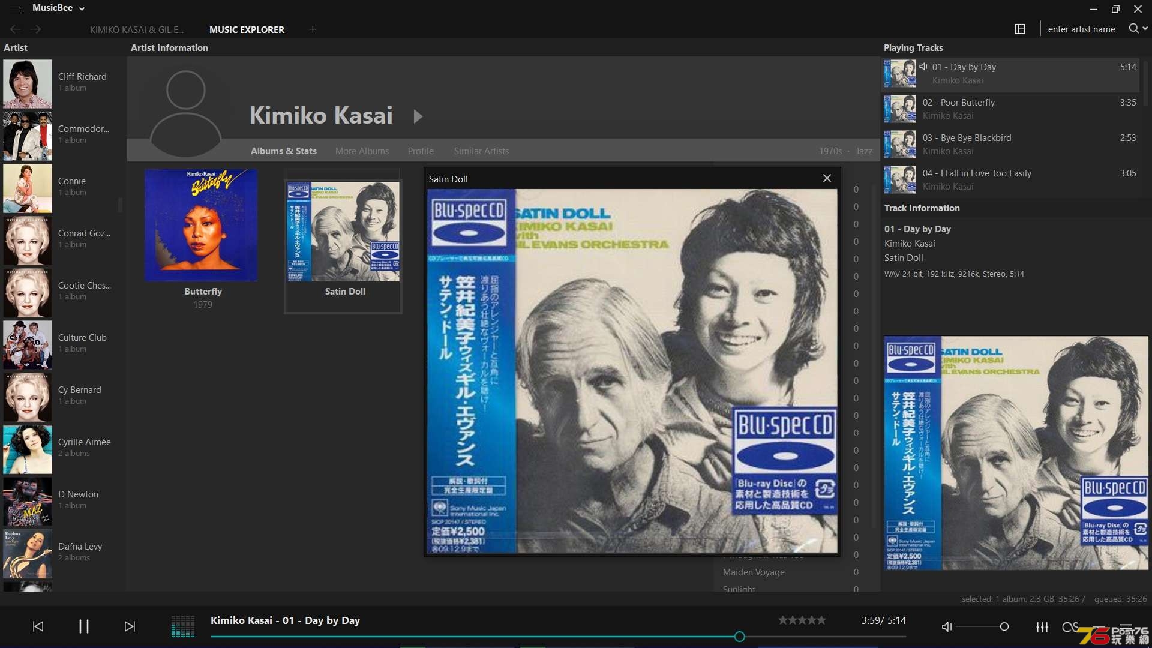Click the playback progress slider handle
This screenshot has width=1152, height=648.
tap(740, 637)
